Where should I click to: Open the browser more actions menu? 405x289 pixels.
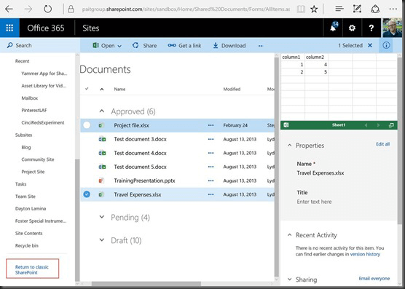tap(393, 9)
